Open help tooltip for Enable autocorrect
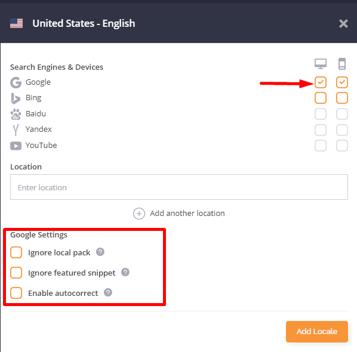This screenshot has width=357, height=352. (x=108, y=292)
